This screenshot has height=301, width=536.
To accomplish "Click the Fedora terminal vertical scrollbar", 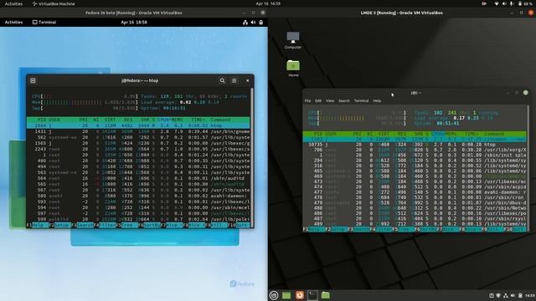I will (x=252, y=157).
